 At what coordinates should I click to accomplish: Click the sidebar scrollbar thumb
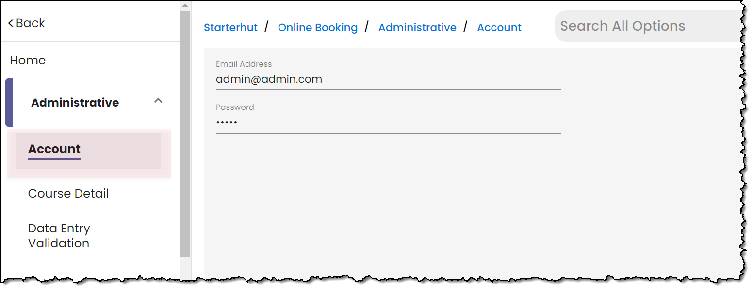185,133
